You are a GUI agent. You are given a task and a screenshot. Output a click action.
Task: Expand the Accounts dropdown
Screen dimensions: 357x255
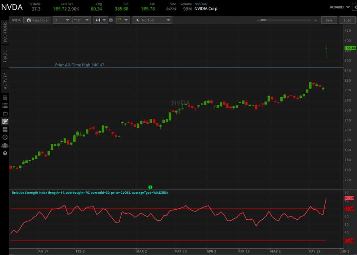point(340,7)
